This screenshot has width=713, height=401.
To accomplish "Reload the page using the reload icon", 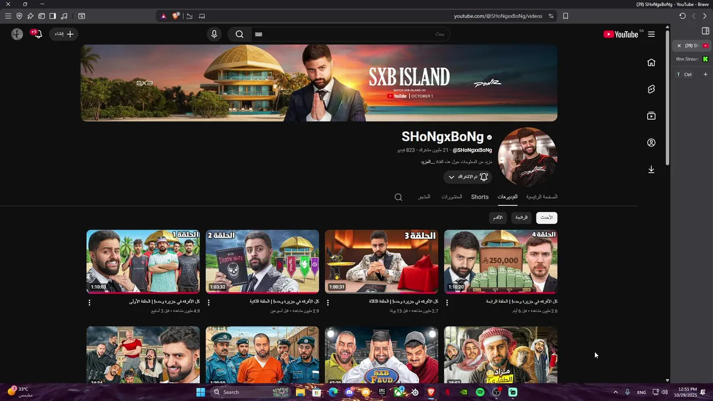I will pos(682,16).
